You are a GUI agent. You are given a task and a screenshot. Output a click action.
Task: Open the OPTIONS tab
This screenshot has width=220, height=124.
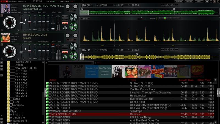click(189, 1)
